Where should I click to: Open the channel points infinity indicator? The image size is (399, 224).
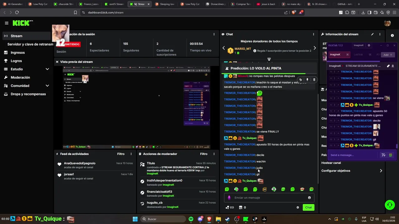point(229,208)
